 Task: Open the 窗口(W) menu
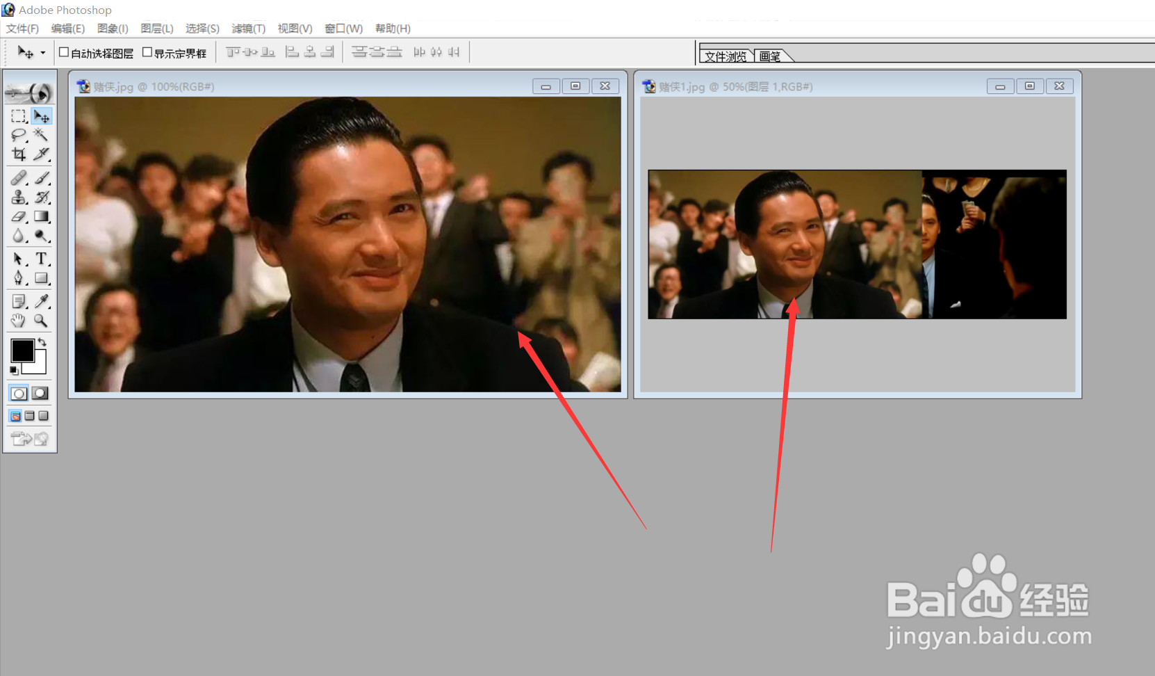click(x=344, y=29)
